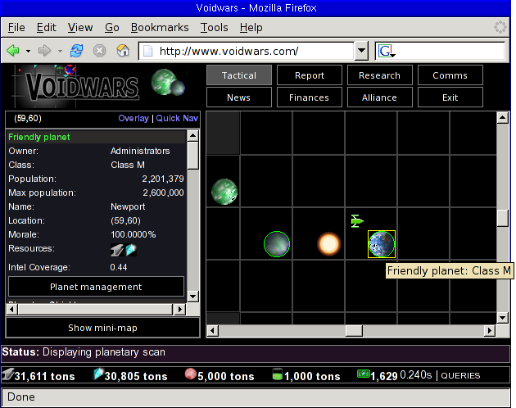
Task: Reload the page with refresh icon
Action: coord(76,51)
